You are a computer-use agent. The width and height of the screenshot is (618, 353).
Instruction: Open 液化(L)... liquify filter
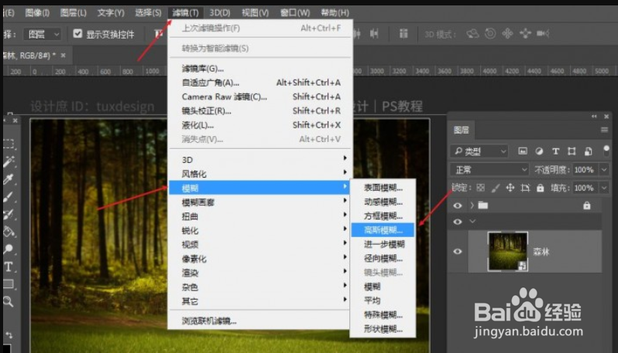click(x=259, y=125)
